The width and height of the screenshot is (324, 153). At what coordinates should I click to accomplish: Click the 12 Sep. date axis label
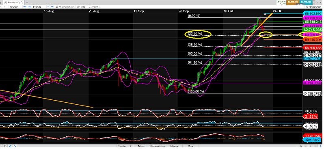pos(139,11)
